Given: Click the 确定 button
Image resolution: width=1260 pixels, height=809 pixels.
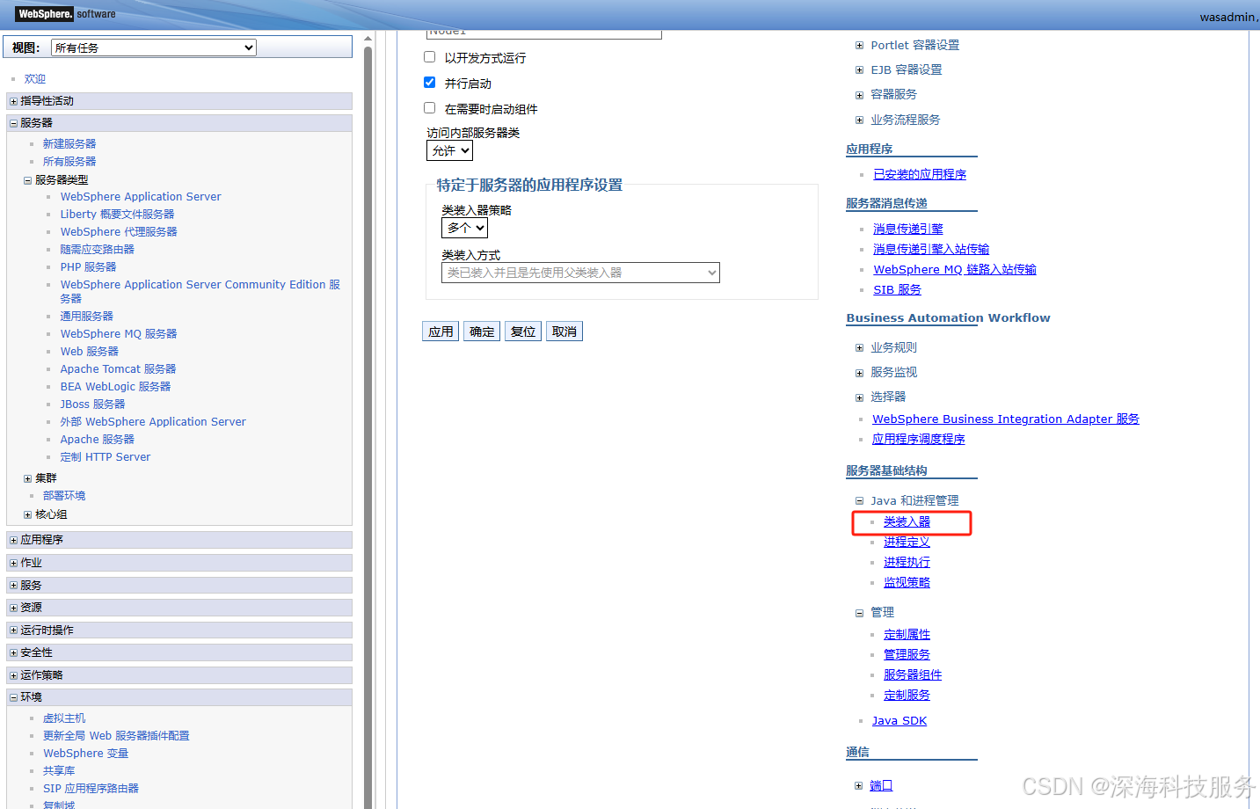Looking at the screenshot, I should [482, 332].
